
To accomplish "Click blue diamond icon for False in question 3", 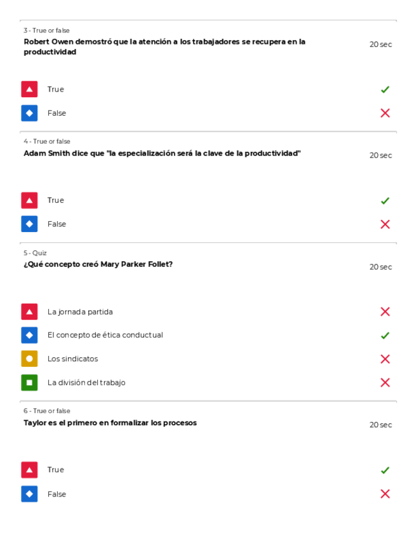I will 29,113.
